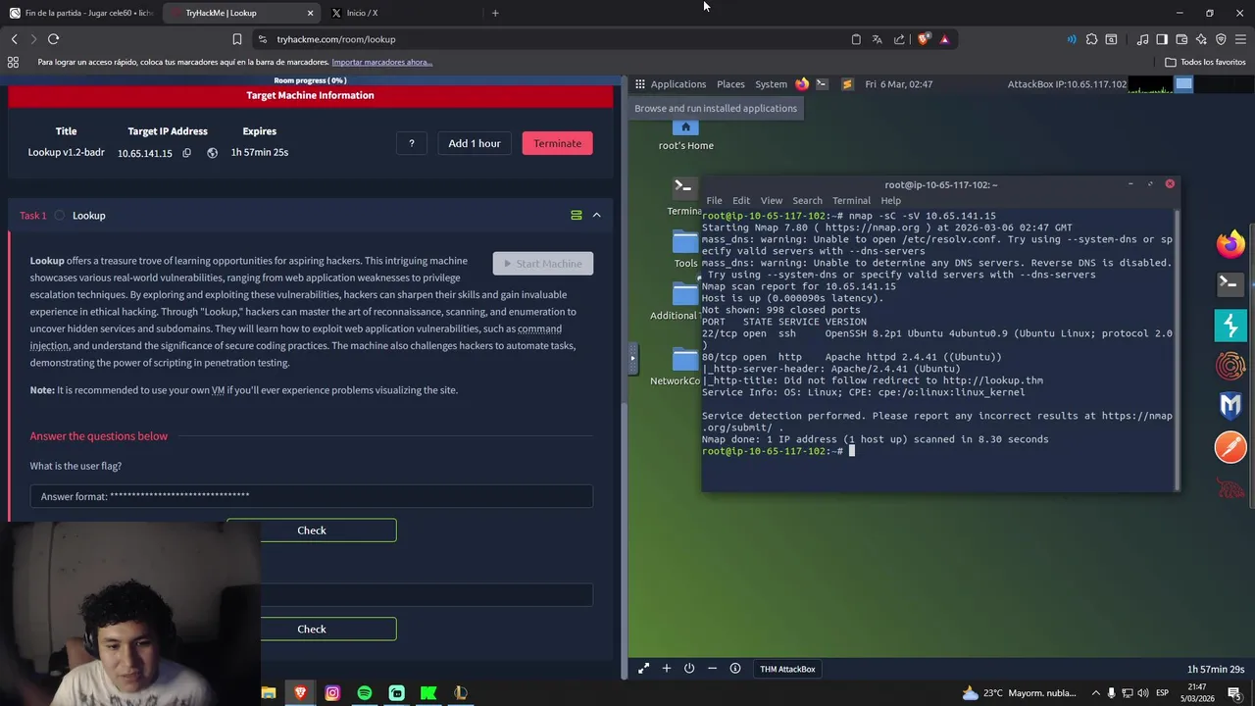Screen dimensions: 1255x706
Task: Click Importar marcadores ahora link
Action: [x=381, y=62]
